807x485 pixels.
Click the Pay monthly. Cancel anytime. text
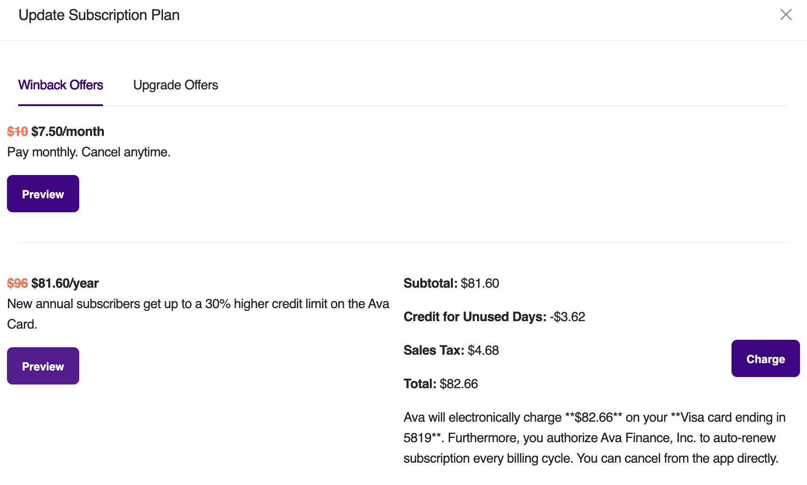(x=89, y=152)
